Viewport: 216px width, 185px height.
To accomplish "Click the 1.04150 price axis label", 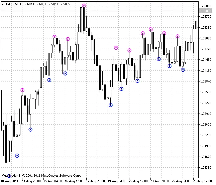I will click(x=205, y=71).
